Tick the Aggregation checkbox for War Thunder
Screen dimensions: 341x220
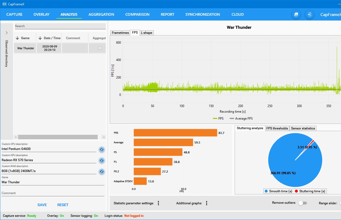pyautogui.click(x=100, y=48)
